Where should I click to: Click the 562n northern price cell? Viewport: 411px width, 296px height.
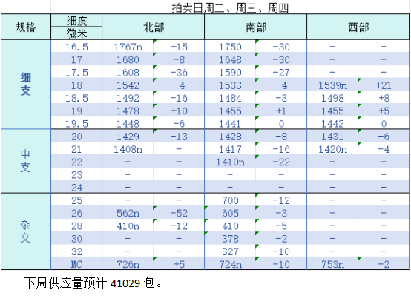(128, 213)
